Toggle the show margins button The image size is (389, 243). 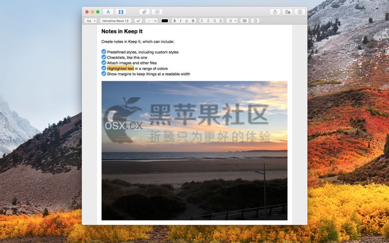point(121,12)
